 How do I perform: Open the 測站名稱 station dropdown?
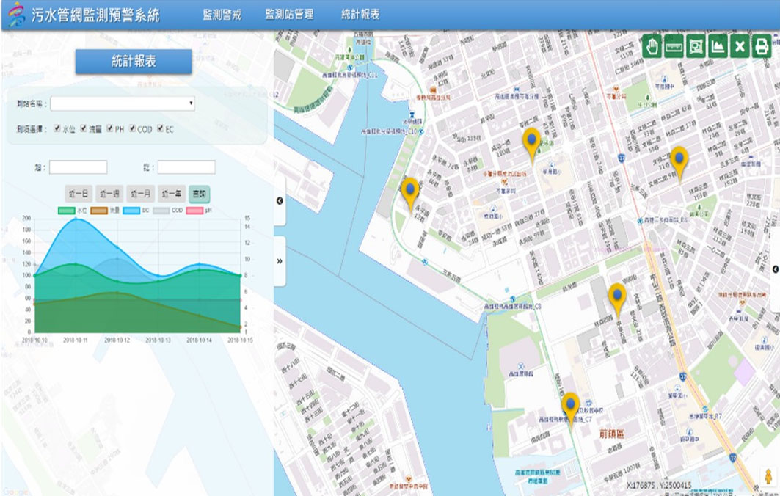pyautogui.click(x=123, y=103)
